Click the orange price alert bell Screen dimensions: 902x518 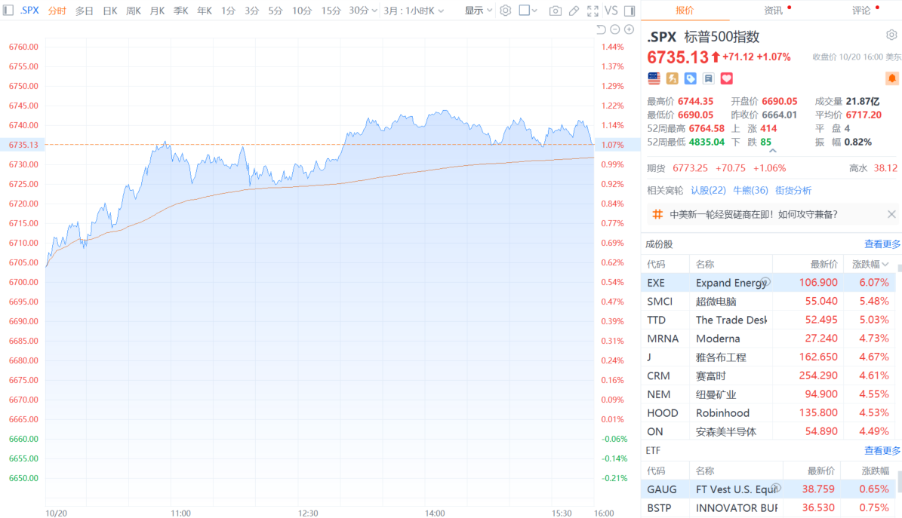[x=891, y=78]
